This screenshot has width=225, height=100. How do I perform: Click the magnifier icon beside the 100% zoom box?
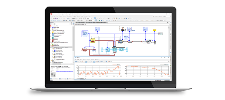(85, 18)
